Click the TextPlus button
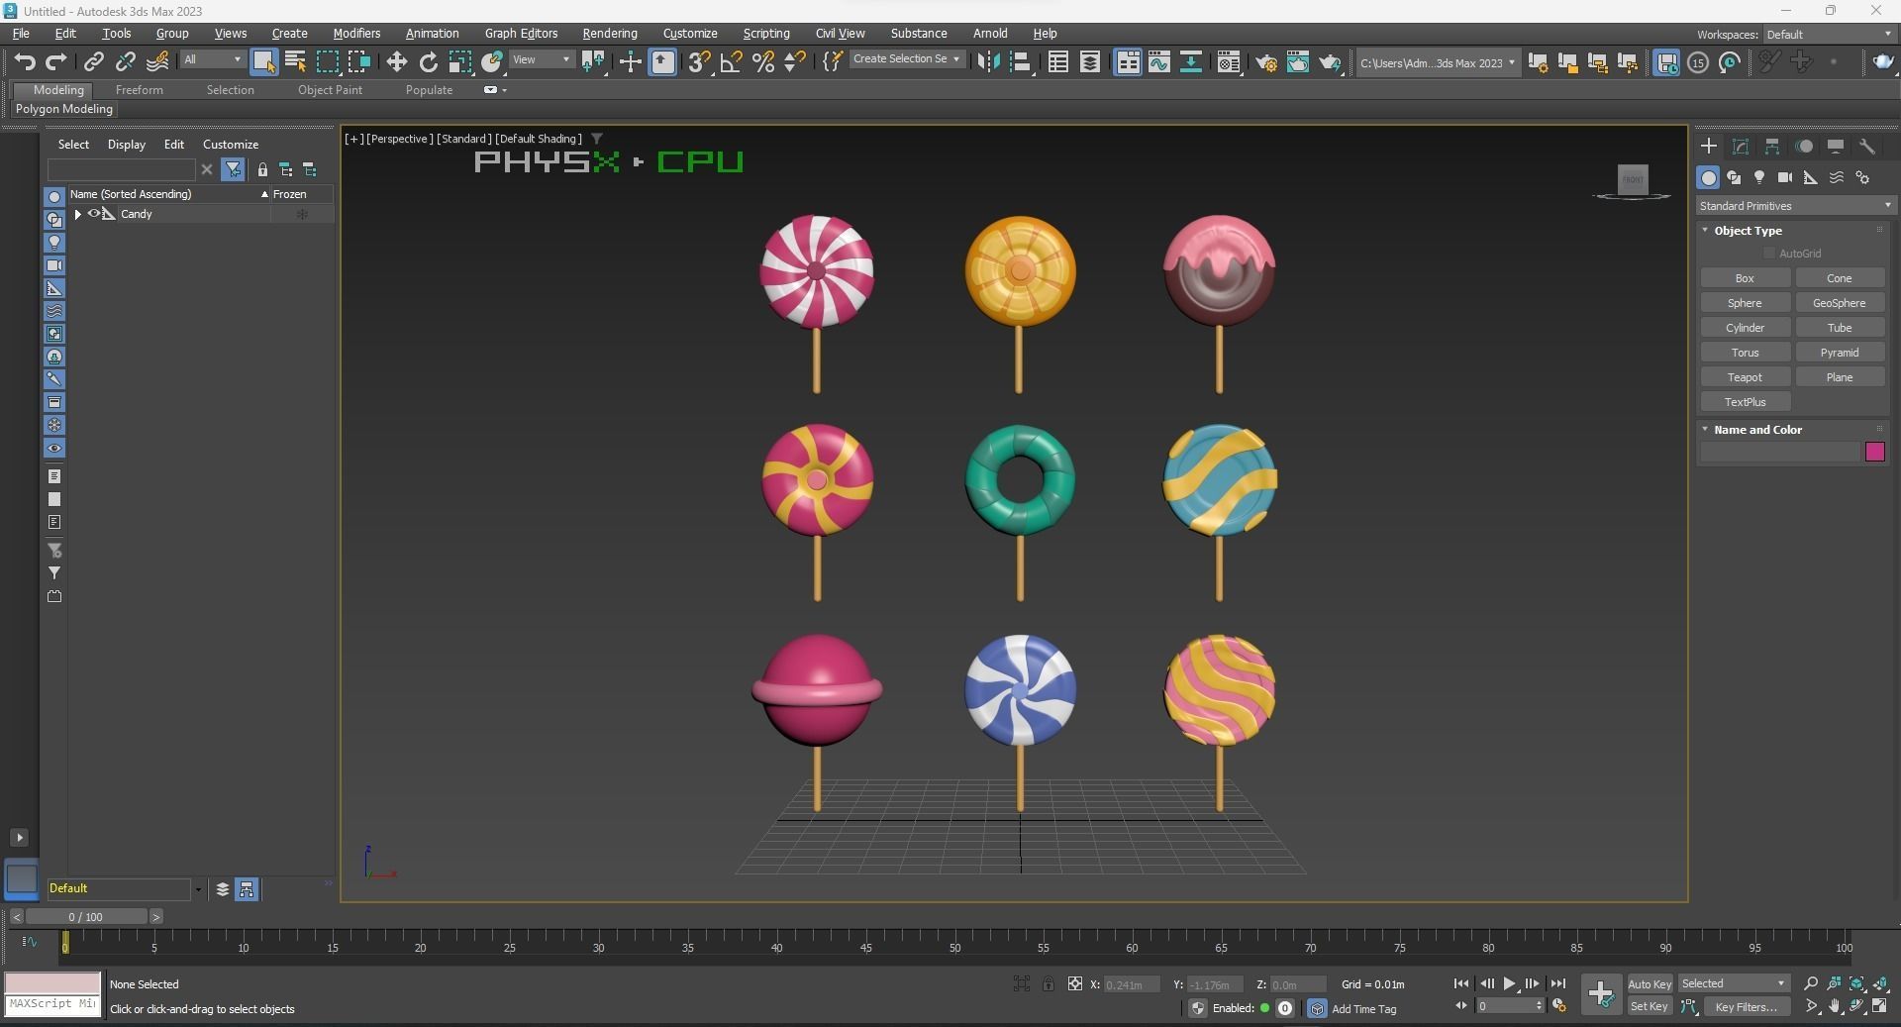The height and width of the screenshot is (1027, 1901). [1745, 402]
